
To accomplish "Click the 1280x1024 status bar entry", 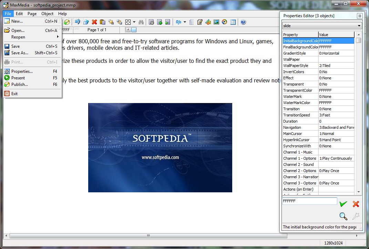I will 333,243.
